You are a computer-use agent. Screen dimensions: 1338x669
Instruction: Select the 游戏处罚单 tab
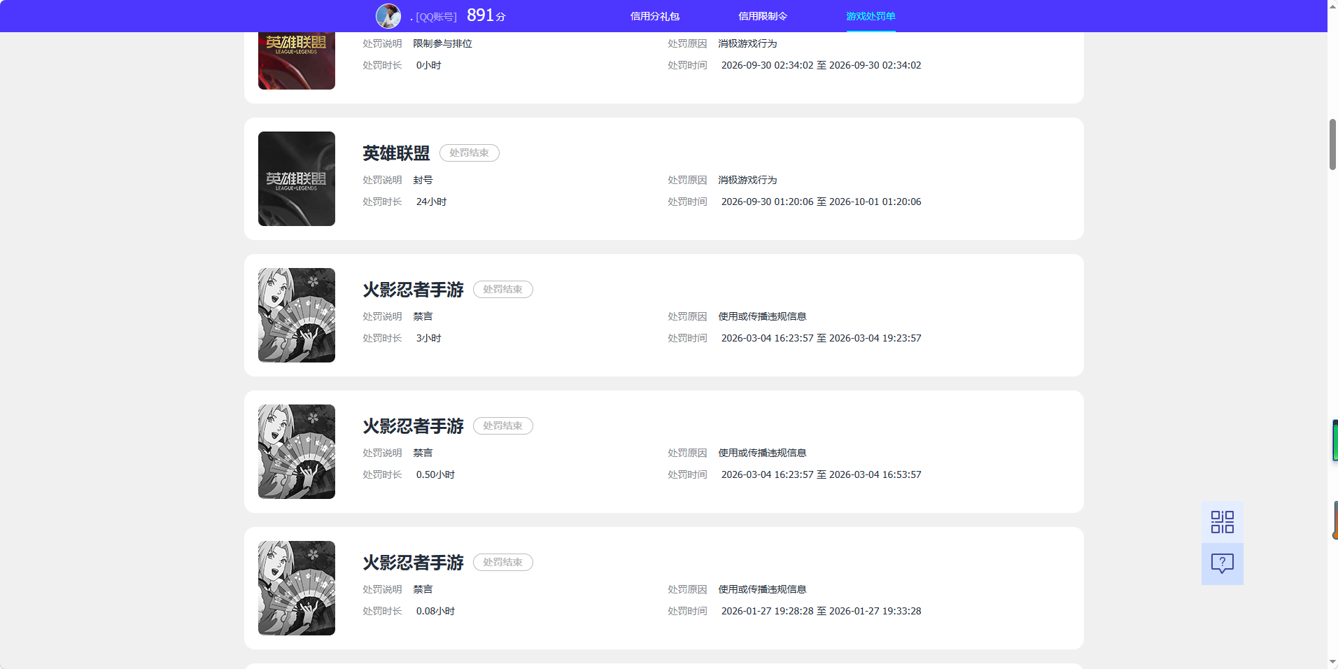tap(871, 16)
